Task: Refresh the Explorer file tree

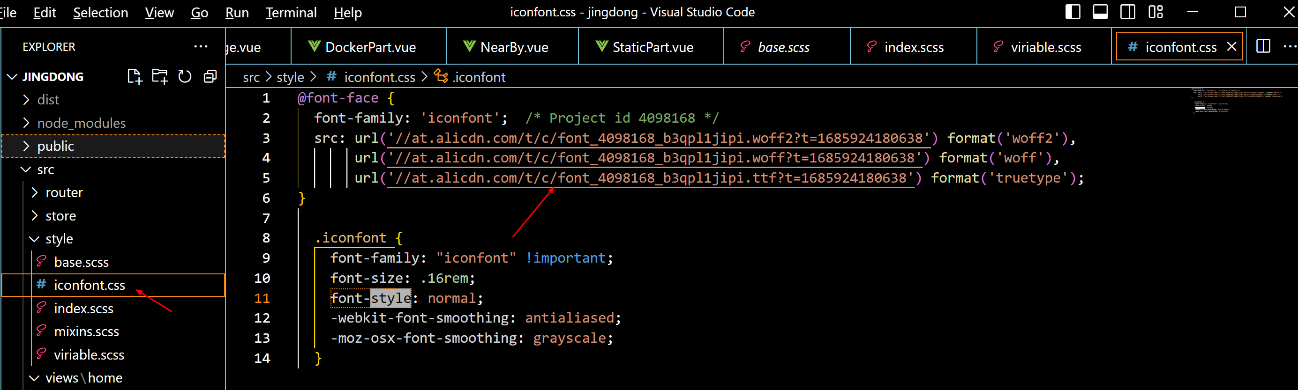Action: 185,76
